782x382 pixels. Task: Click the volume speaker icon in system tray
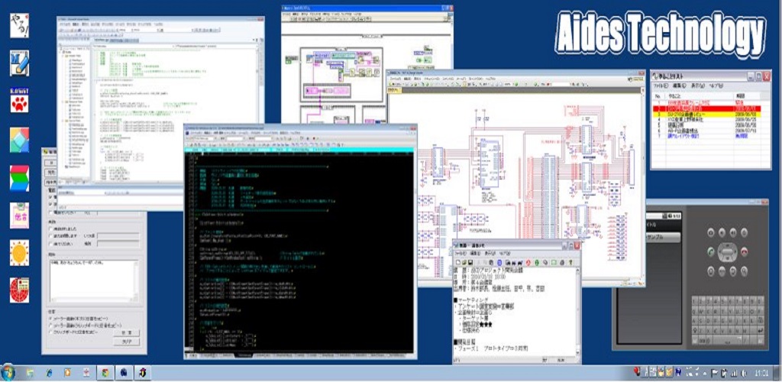(x=744, y=373)
